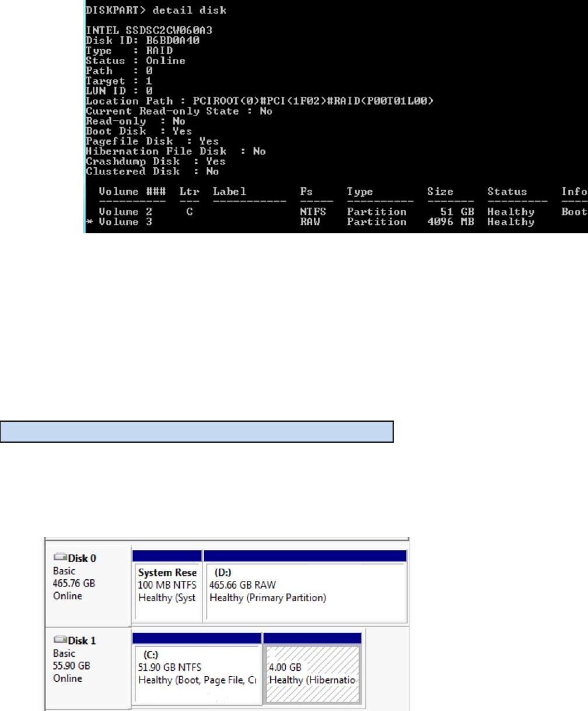Click the blue header bar above D: partition
Viewport: 588px width, 711px height.
click(x=304, y=555)
